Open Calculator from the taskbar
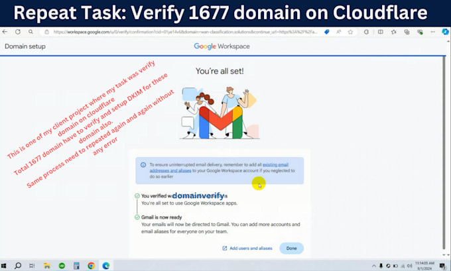The image size is (451, 271). click(76, 266)
